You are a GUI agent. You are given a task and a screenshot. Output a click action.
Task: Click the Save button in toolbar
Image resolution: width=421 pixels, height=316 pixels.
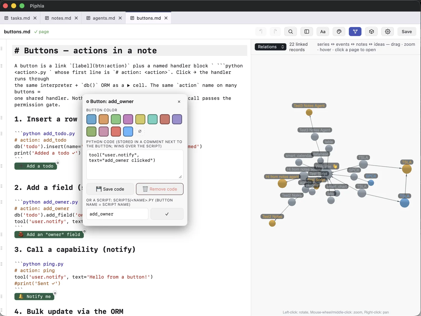coord(407,31)
